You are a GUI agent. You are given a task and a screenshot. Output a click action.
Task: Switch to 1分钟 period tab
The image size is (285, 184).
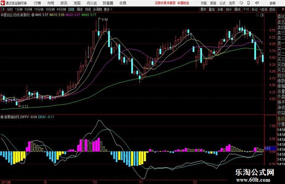(18, 9)
